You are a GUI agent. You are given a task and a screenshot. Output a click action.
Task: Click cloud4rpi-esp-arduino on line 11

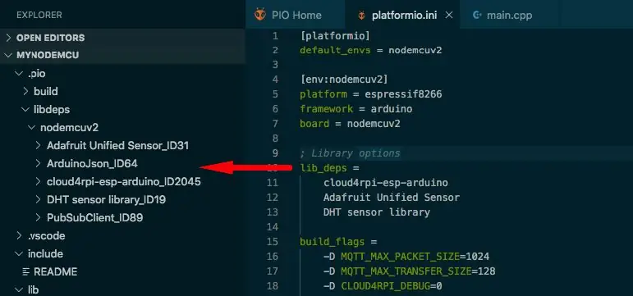pyautogui.click(x=386, y=183)
